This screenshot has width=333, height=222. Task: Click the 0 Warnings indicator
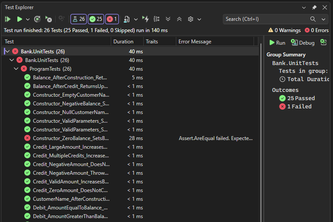pyautogui.click(x=284, y=30)
